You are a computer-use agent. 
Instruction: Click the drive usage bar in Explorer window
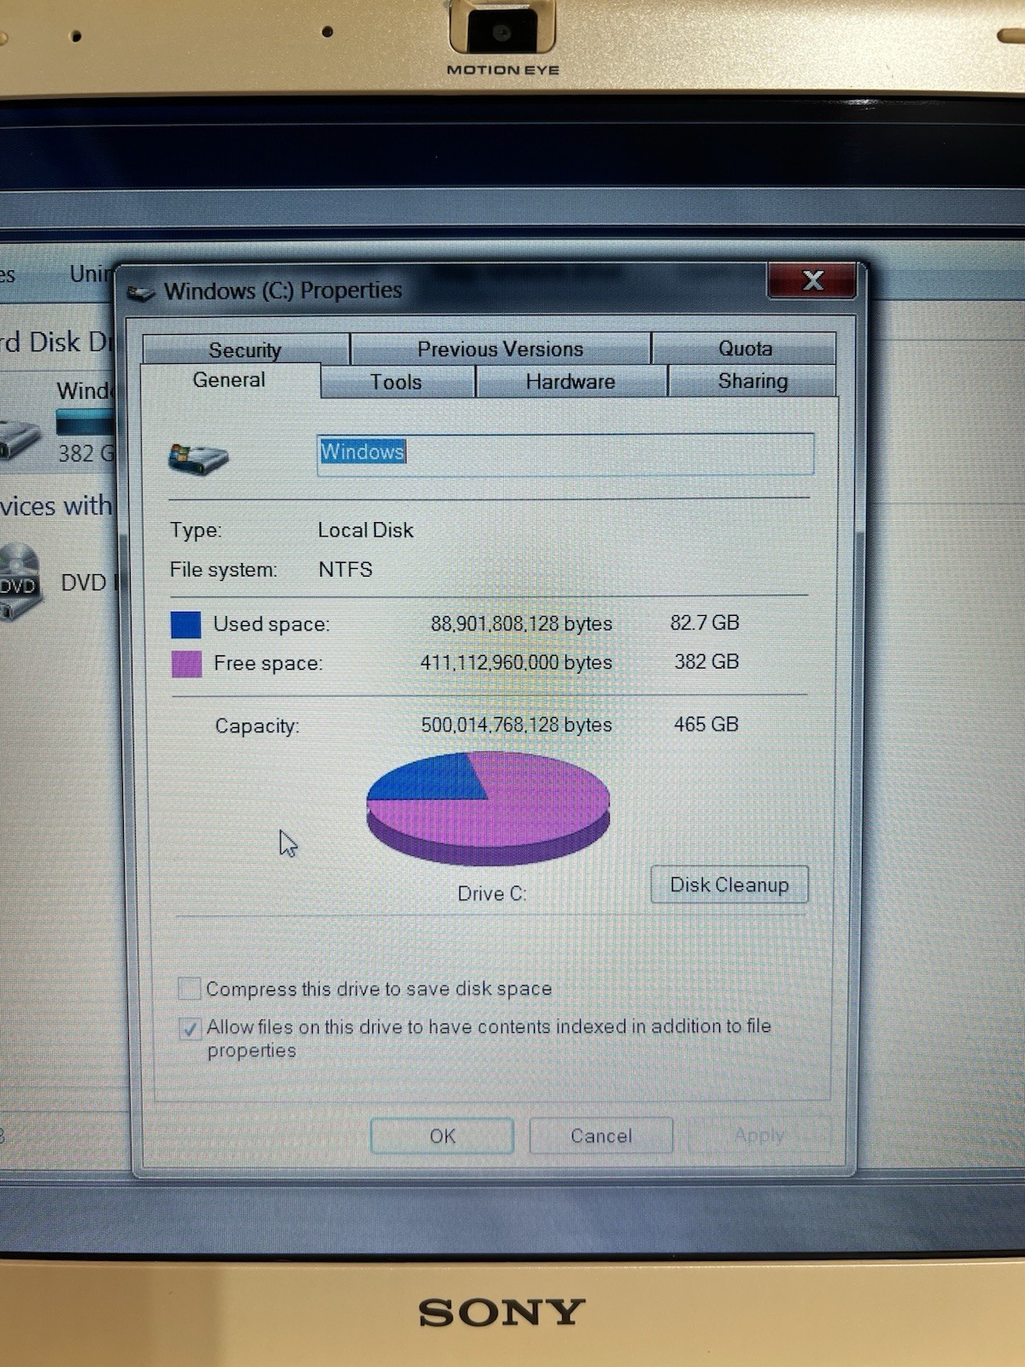(85, 422)
